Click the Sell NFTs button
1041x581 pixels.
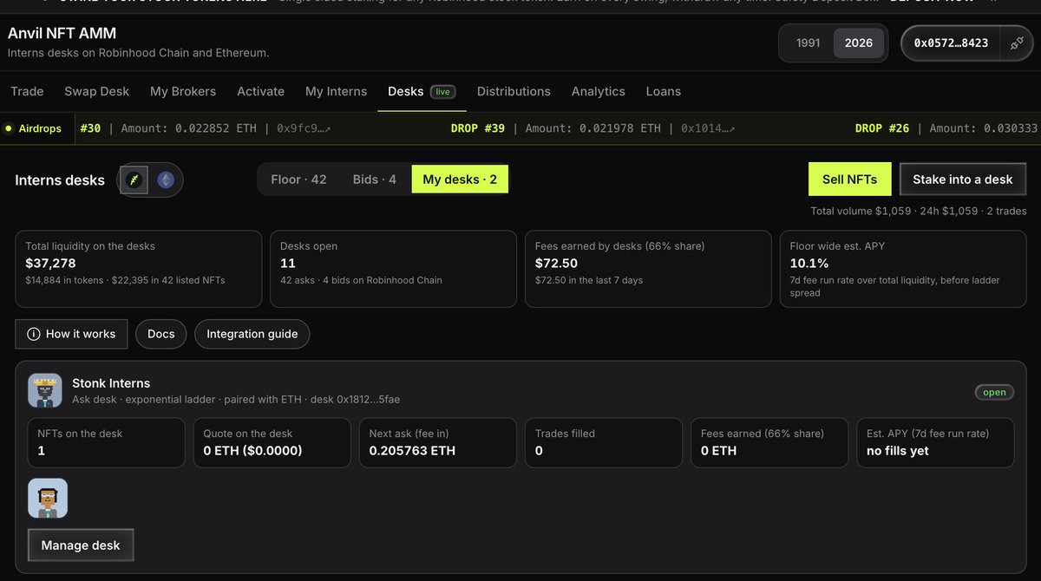coord(850,180)
